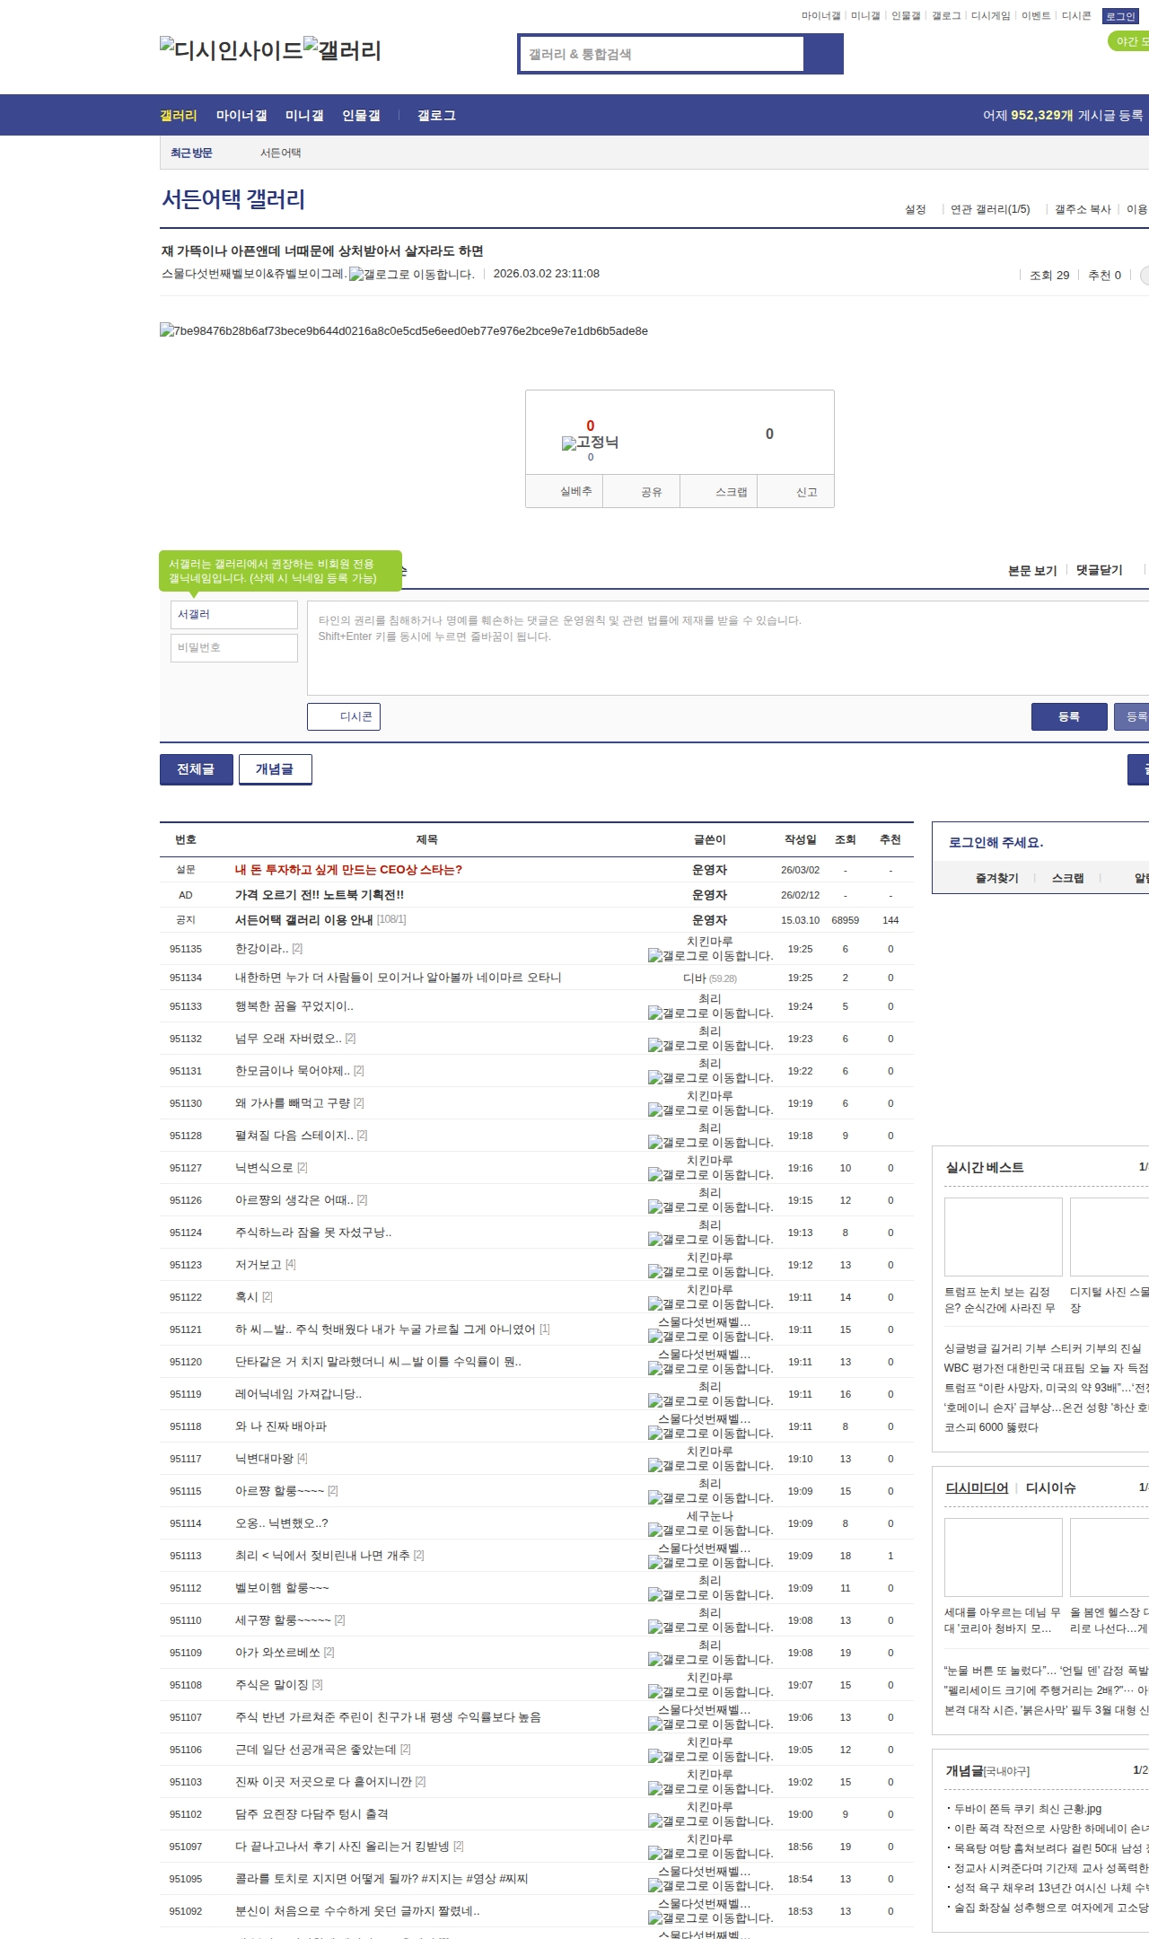Image resolution: width=1149 pixels, height=1939 pixels.
Task: Expand the 최근 방문 recent visits list
Action: (x=191, y=154)
